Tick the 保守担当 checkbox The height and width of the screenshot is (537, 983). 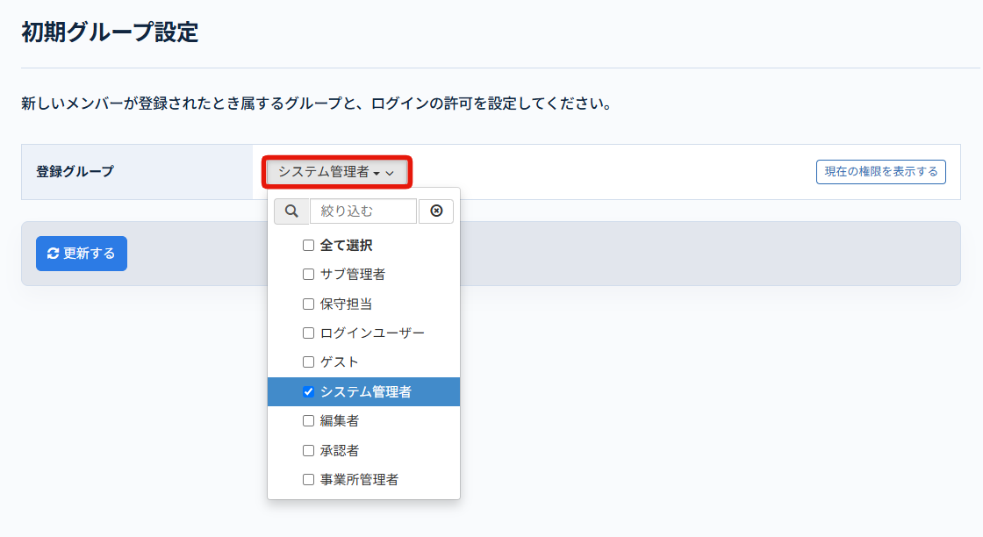point(308,304)
